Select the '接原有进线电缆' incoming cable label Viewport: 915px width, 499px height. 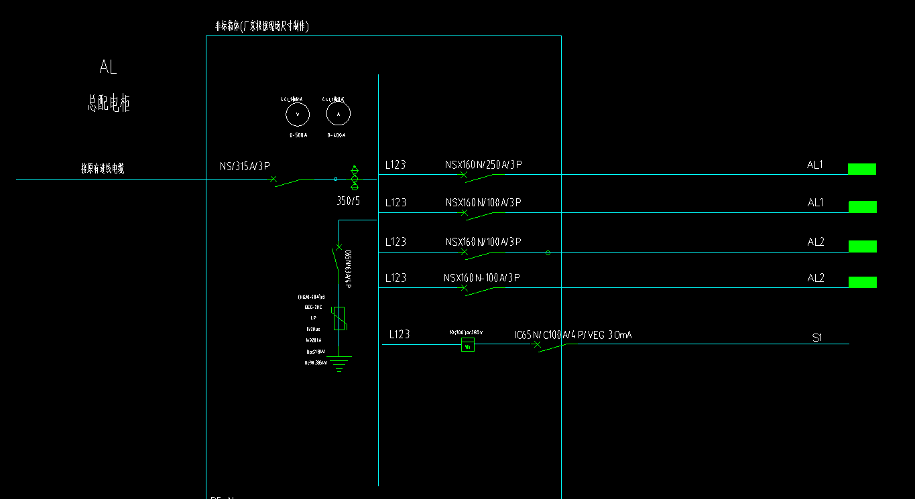pos(103,169)
